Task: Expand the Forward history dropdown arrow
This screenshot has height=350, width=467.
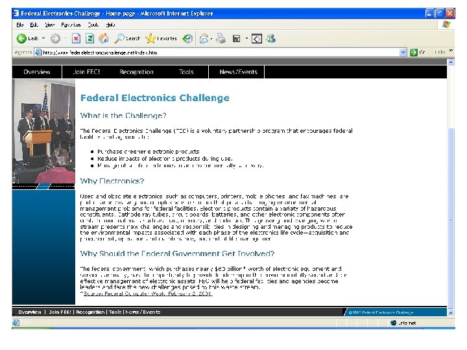Action: click(x=66, y=38)
